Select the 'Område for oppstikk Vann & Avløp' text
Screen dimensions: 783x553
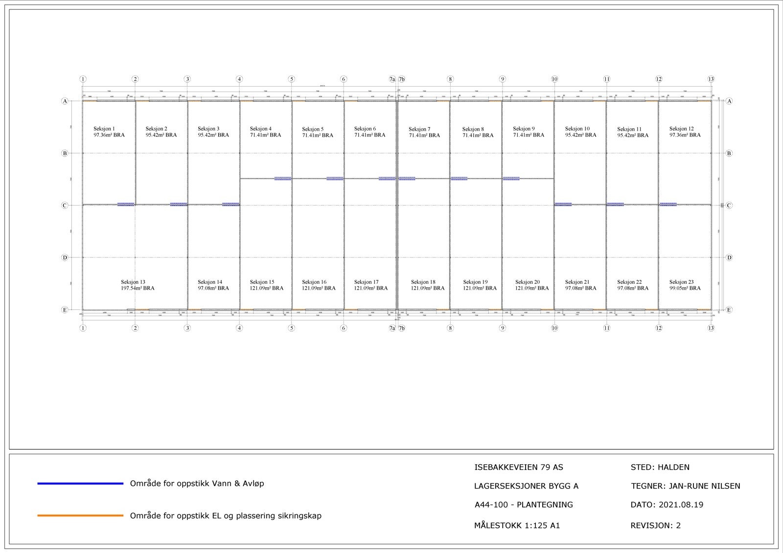pos(197,484)
